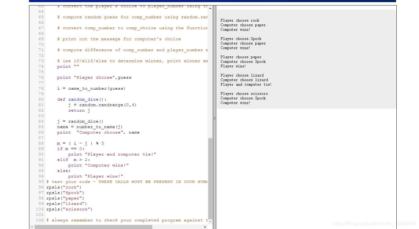This screenshot has height=229, width=419.
Task: Click code line print "Player choose",guess
Action: point(94,77)
